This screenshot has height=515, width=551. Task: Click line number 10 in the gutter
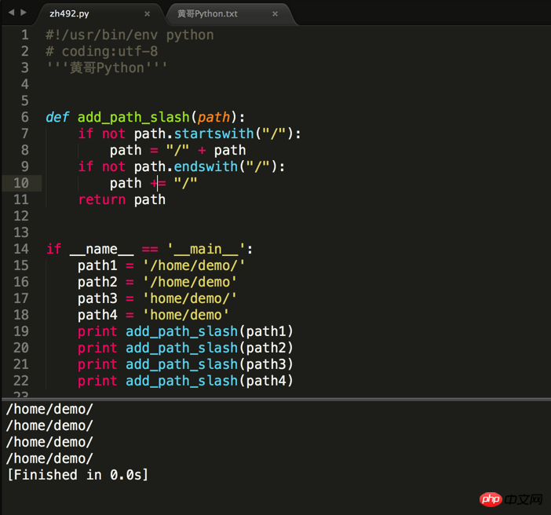pos(21,183)
